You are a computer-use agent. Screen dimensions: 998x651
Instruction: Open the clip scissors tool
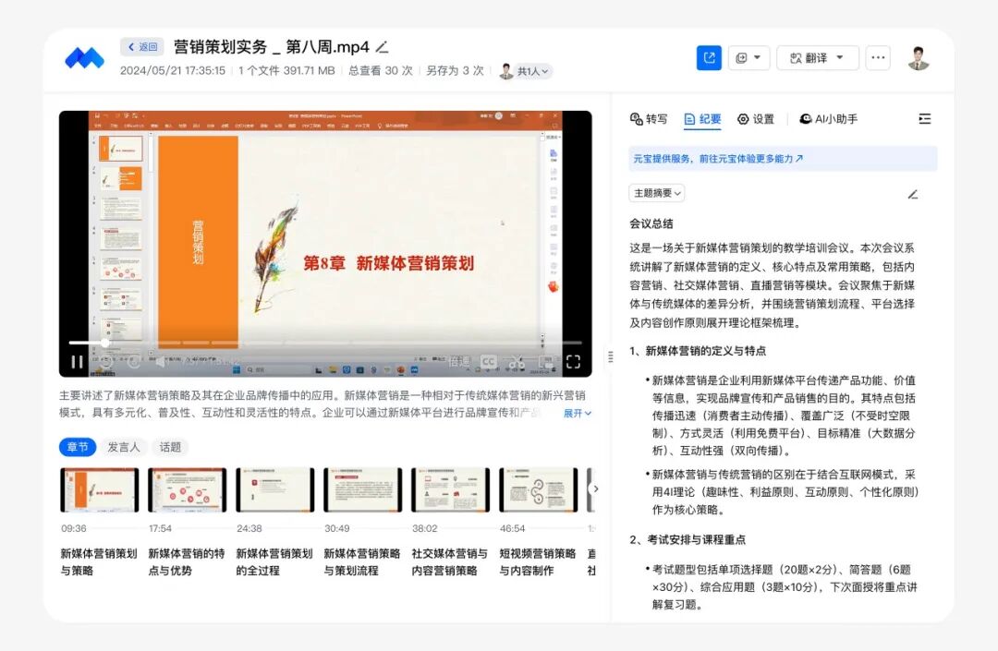517,362
